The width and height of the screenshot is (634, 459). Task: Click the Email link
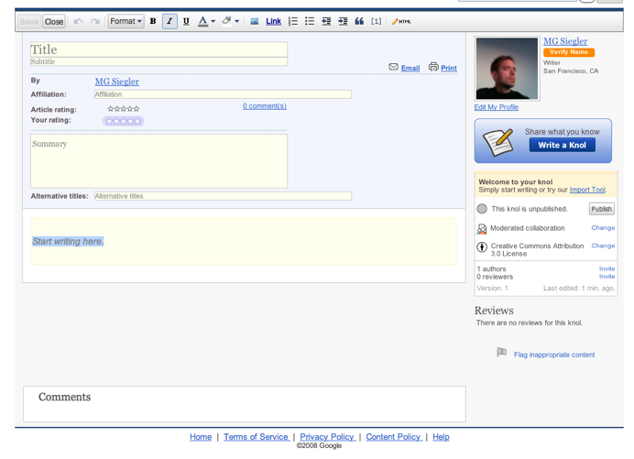pos(410,69)
